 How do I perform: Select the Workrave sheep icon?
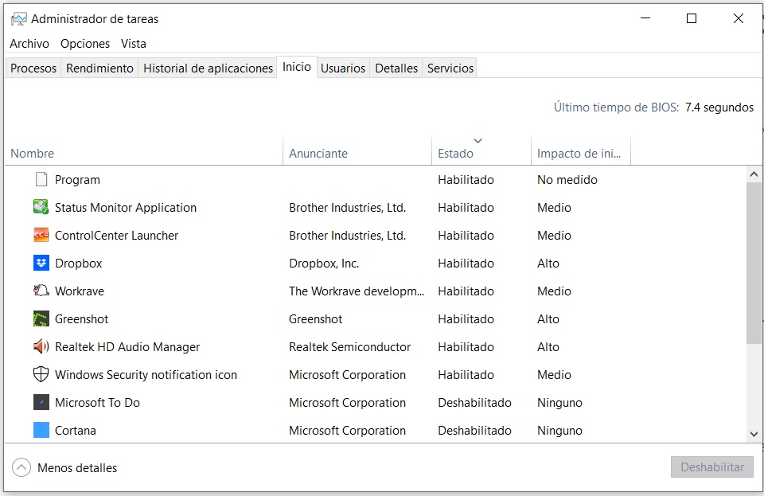(x=41, y=291)
